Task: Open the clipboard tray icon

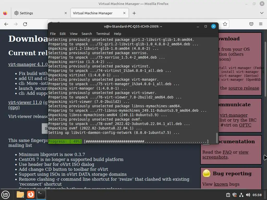Action: (228, 195)
